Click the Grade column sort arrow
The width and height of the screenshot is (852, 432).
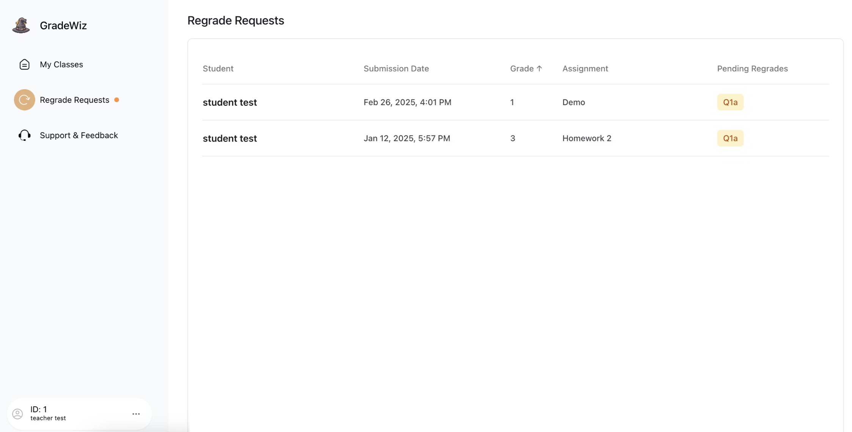539,69
